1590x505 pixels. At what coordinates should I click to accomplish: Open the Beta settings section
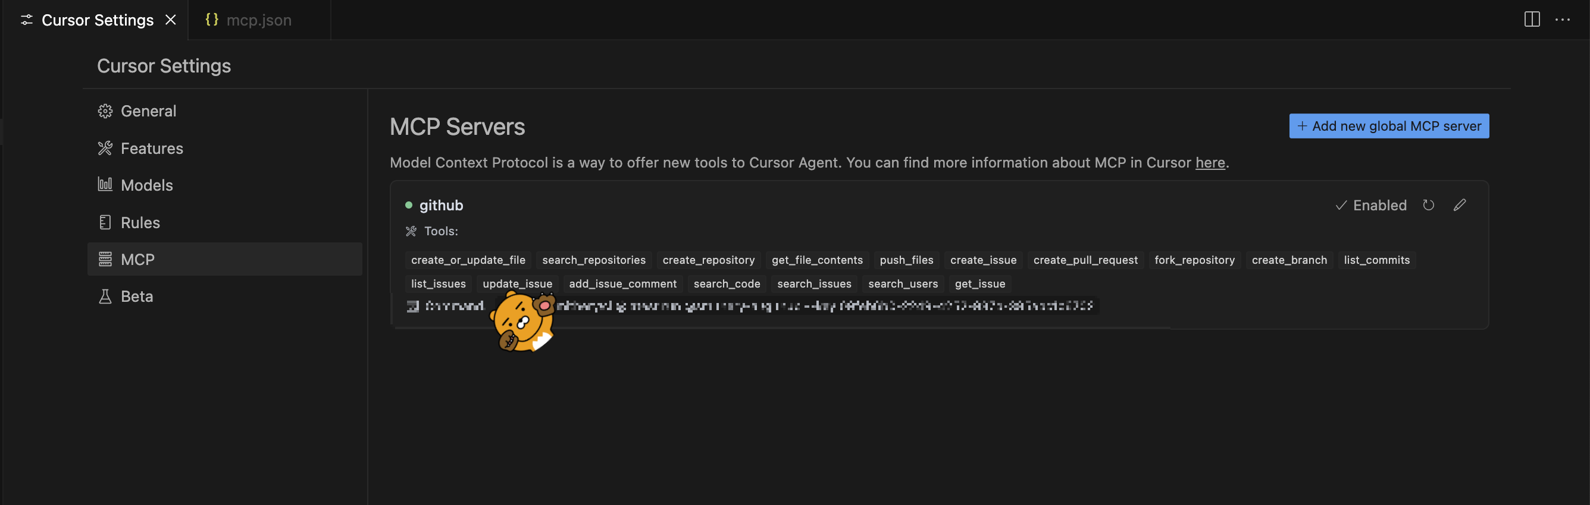click(225, 296)
